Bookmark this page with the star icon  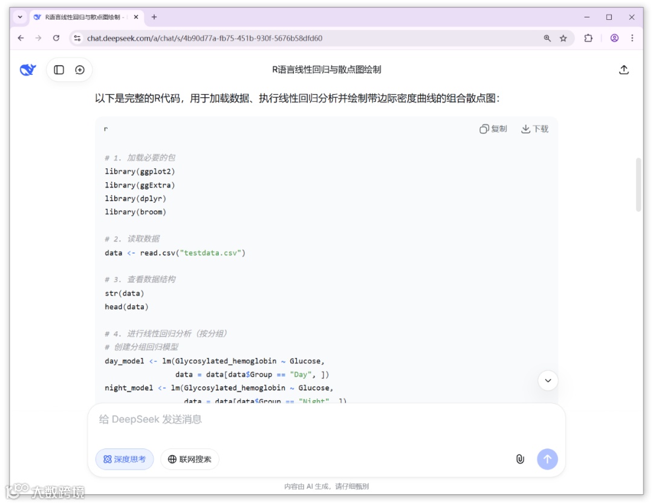click(x=563, y=38)
